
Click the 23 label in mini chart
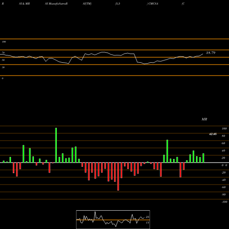pyautogui.click(x=147, y=217)
